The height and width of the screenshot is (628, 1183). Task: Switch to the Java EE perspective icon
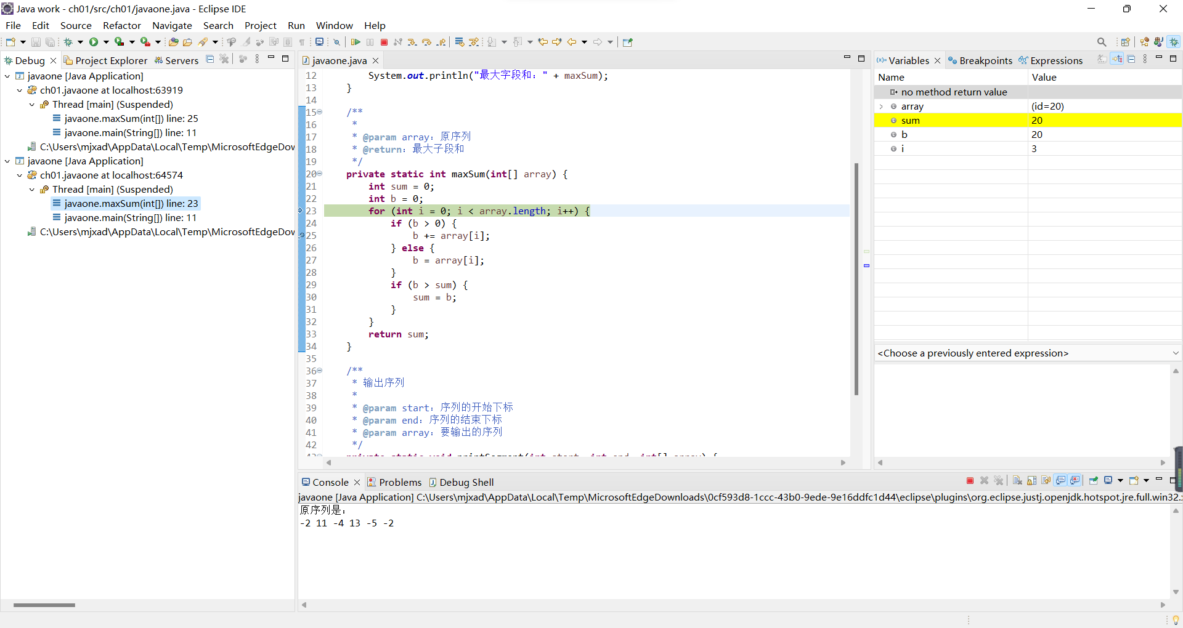click(x=1145, y=42)
